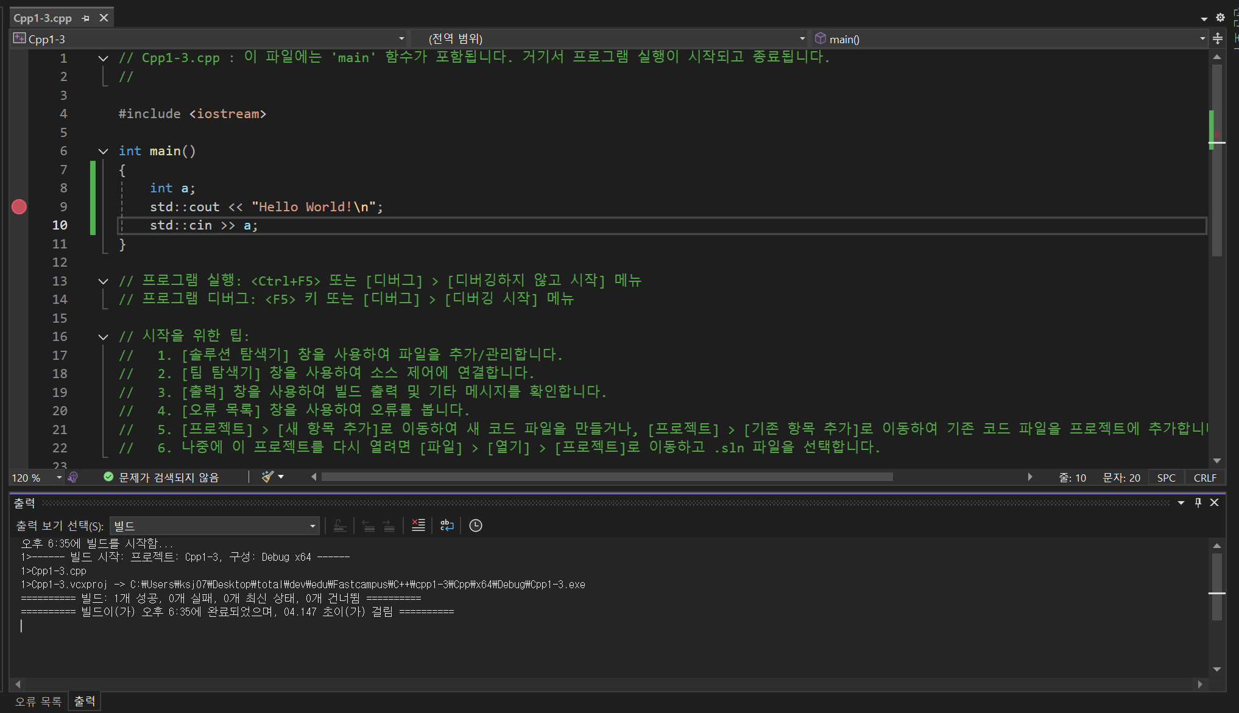This screenshot has height=713, width=1239.
Task: Click the clear all output icon
Action: tap(418, 525)
